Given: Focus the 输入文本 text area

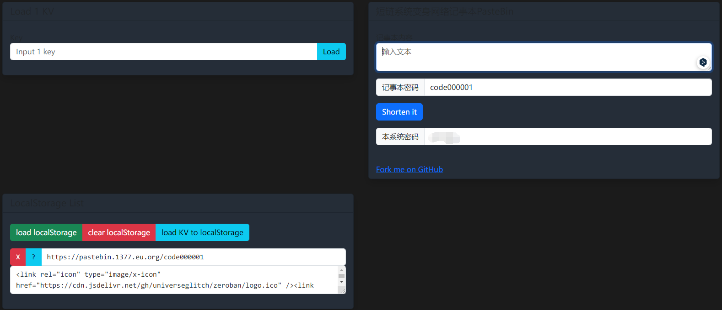Looking at the screenshot, I should (x=544, y=57).
